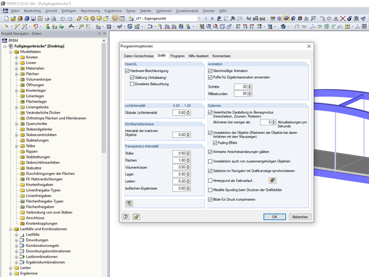Switch to the Kommentare tab

pos(221,56)
